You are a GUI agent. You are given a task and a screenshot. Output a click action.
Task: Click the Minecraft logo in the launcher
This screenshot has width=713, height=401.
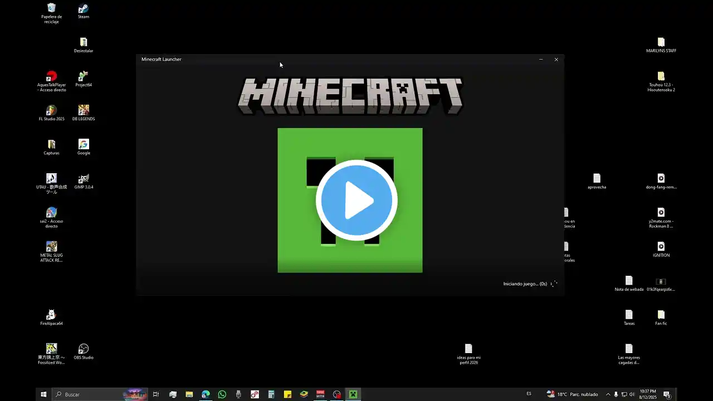(350, 96)
